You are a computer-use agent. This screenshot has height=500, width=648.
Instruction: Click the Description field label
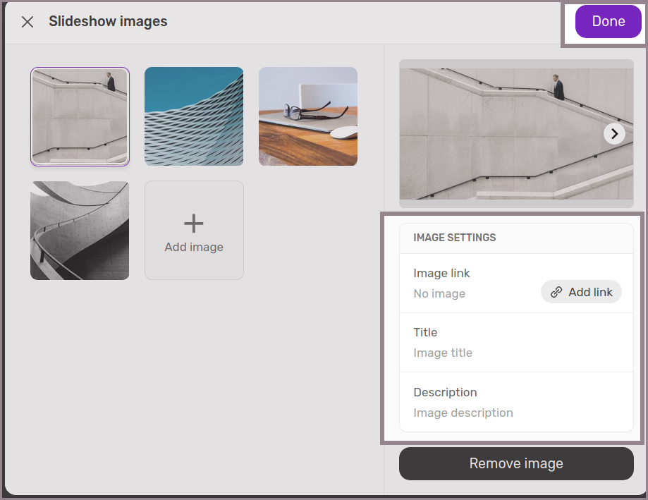tap(445, 392)
